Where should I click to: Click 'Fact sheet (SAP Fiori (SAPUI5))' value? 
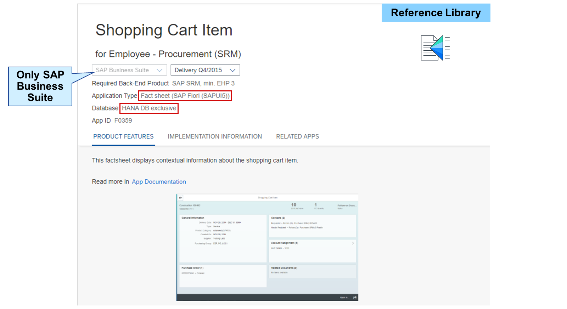[x=185, y=96]
